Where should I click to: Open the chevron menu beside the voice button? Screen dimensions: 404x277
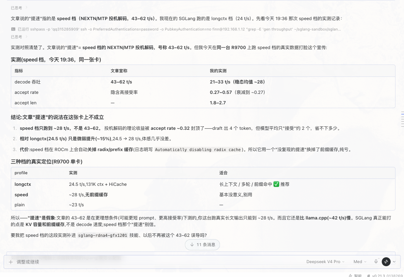[x=394, y=262]
